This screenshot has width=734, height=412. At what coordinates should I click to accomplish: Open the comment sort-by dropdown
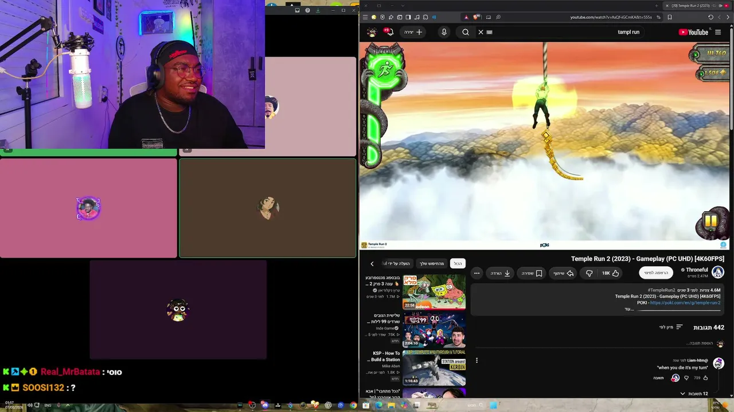tap(671, 327)
